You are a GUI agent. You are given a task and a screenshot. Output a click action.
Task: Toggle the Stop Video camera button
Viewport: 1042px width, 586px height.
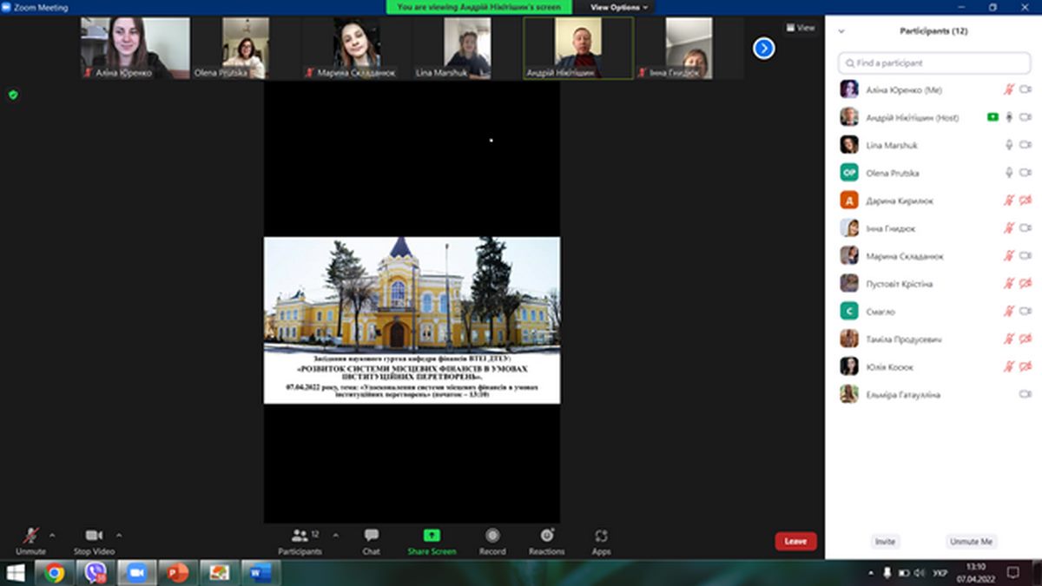(94, 536)
